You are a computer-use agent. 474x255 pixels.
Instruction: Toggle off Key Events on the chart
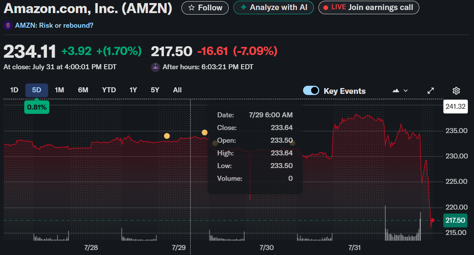coord(311,91)
